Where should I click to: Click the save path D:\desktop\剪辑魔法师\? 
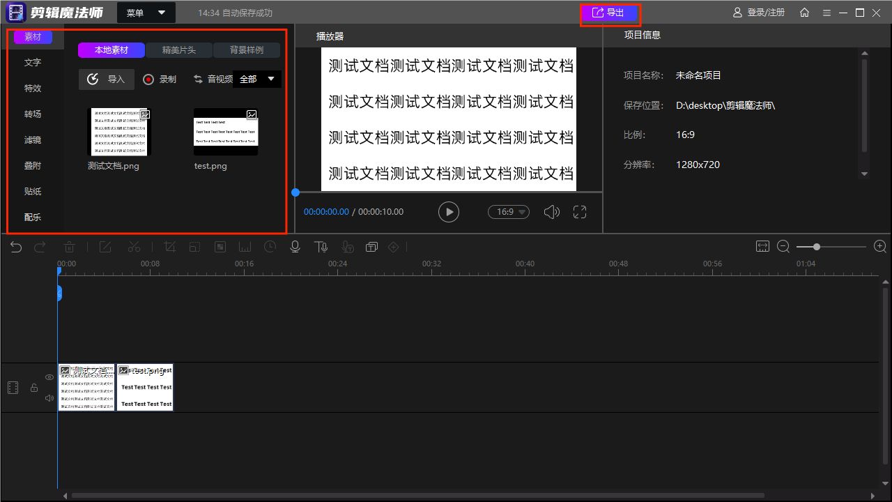click(725, 105)
